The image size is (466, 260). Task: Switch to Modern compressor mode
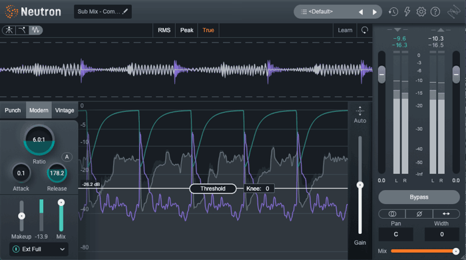[39, 110]
